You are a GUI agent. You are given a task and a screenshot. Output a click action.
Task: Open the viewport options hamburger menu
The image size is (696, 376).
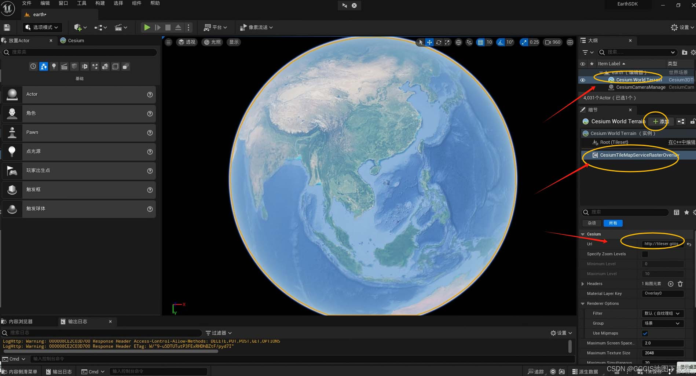click(168, 42)
